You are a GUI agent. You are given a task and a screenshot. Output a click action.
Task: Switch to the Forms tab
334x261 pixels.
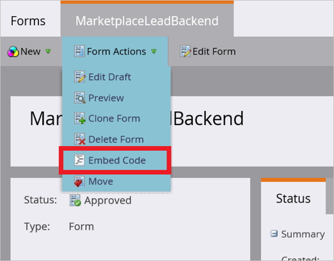tap(28, 21)
